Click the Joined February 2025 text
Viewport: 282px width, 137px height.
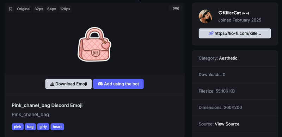click(x=240, y=20)
